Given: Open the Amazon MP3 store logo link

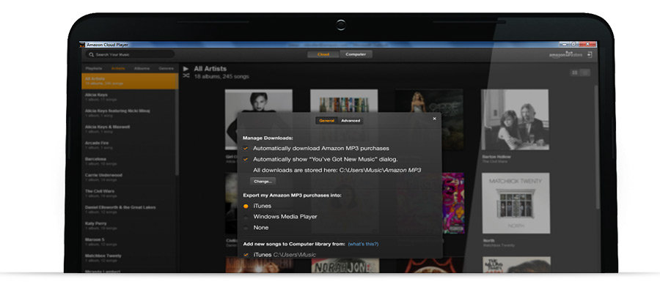Looking at the screenshot, I should 567,55.
